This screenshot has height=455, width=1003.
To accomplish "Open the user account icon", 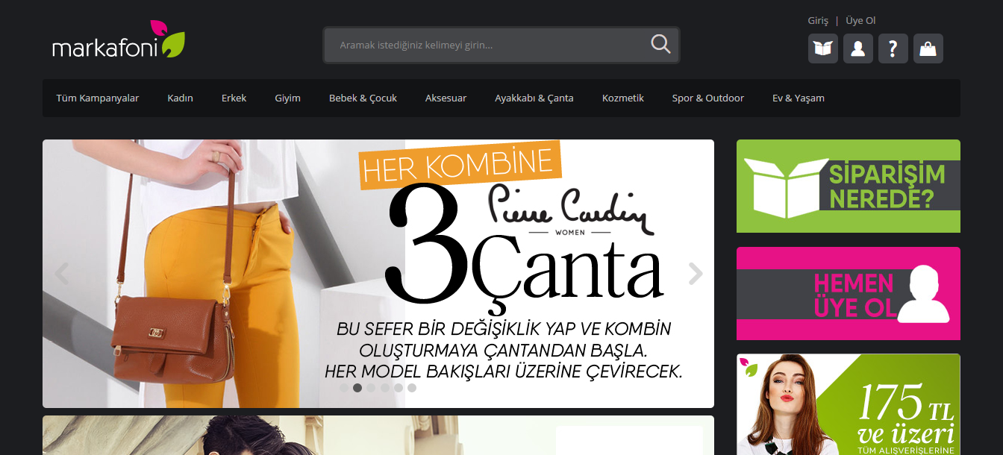I will coord(857,48).
